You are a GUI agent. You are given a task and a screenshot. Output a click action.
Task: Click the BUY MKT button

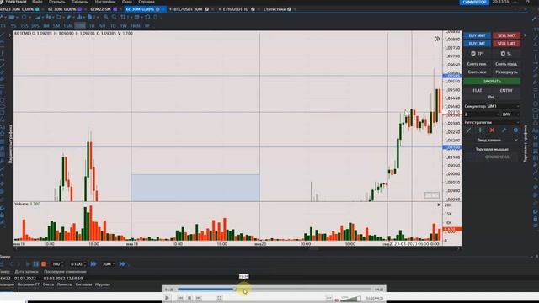coord(477,35)
